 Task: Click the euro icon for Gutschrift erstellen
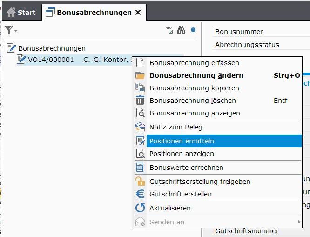140,194
